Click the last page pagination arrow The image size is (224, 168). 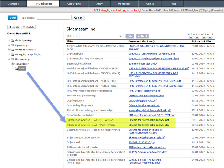coord(210,37)
